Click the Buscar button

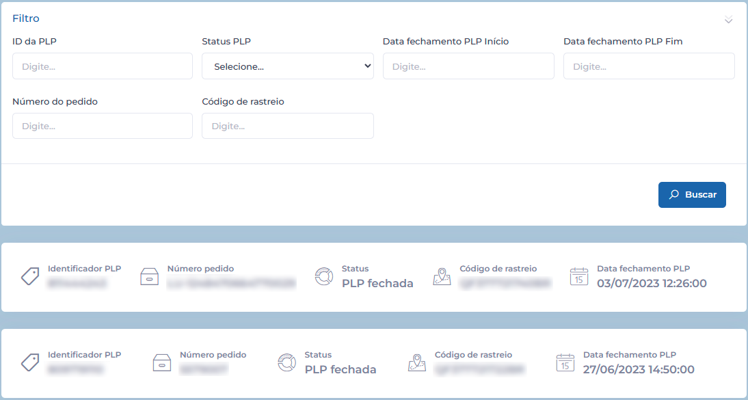692,195
